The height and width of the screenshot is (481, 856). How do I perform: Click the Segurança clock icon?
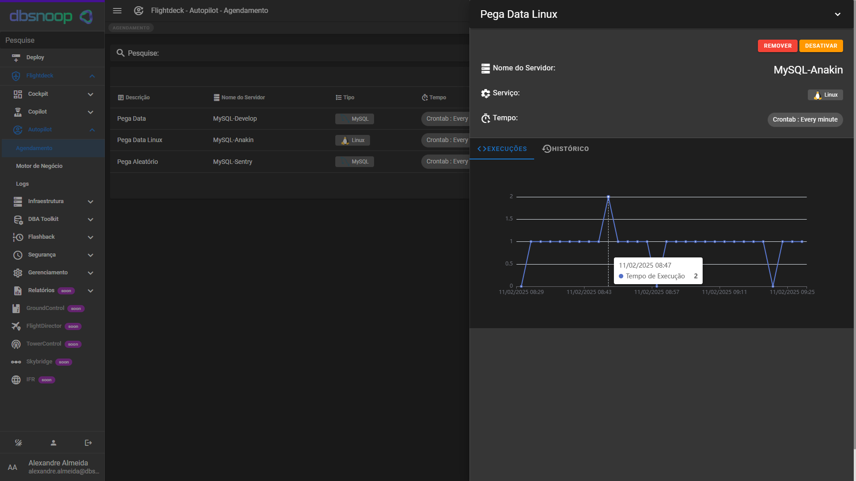[x=18, y=255]
